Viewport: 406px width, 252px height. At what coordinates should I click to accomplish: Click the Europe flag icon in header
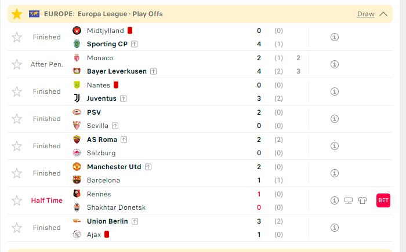click(x=34, y=14)
